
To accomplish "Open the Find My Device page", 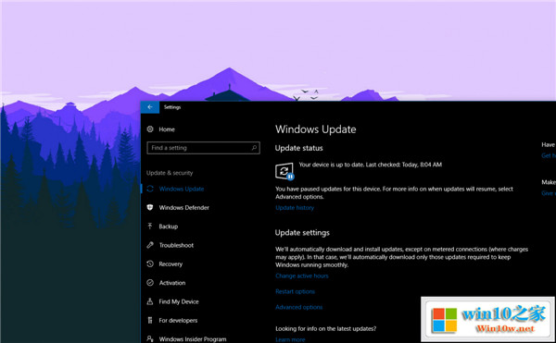I will coord(179,301).
